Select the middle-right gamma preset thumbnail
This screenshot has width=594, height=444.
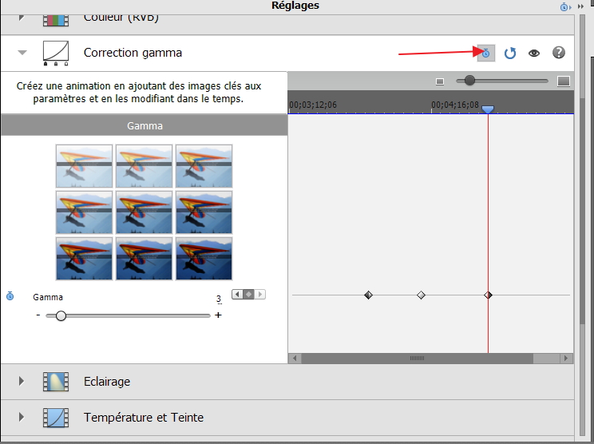coord(204,212)
